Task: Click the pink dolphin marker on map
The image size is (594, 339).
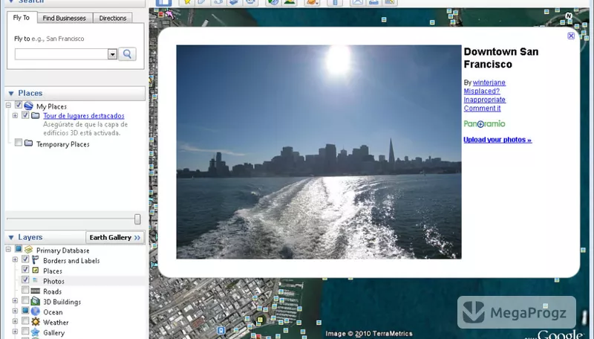Action: (171, 14)
